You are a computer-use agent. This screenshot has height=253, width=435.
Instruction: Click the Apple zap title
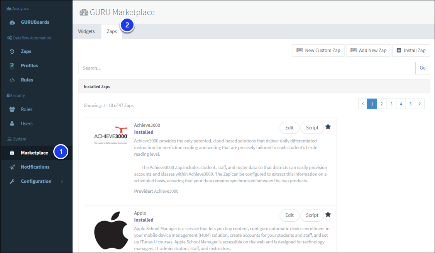[x=140, y=213]
